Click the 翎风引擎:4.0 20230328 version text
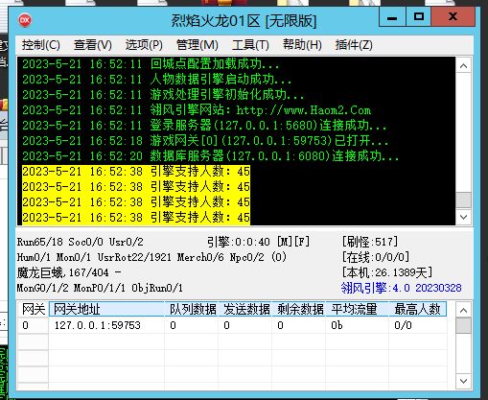 coord(401,288)
